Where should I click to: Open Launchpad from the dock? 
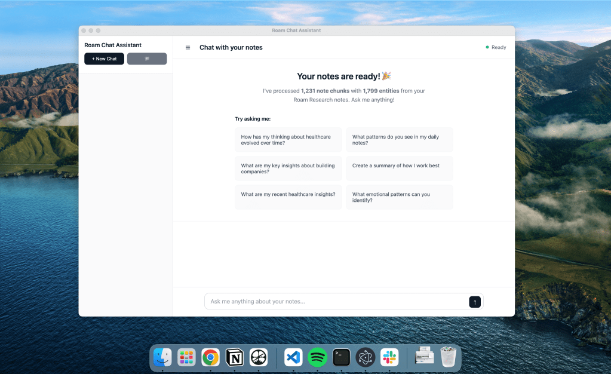pos(186,357)
